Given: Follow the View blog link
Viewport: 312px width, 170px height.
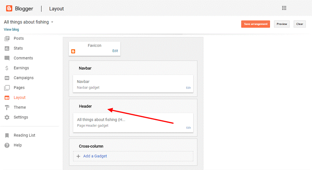Looking at the screenshot, I should pyautogui.click(x=11, y=30).
